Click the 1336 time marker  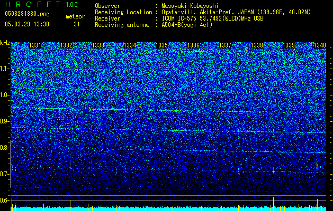[x=193, y=45]
